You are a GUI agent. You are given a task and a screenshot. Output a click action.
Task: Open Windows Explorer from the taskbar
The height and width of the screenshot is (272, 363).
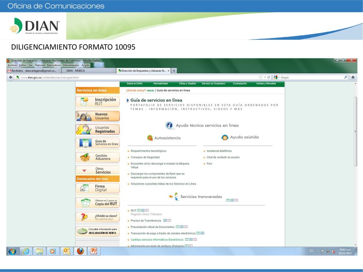click(x=39, y=251)
